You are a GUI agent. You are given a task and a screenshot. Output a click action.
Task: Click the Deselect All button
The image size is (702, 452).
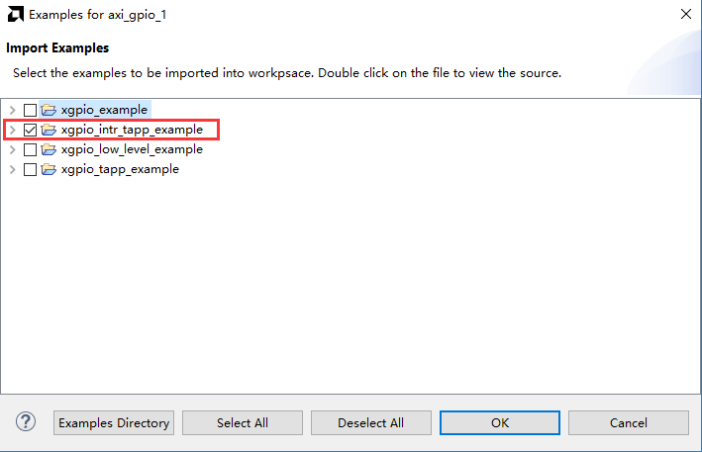point(371,423)
